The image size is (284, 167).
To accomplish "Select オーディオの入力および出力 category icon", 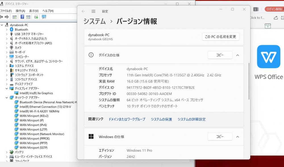I will [x=11, y=38].
